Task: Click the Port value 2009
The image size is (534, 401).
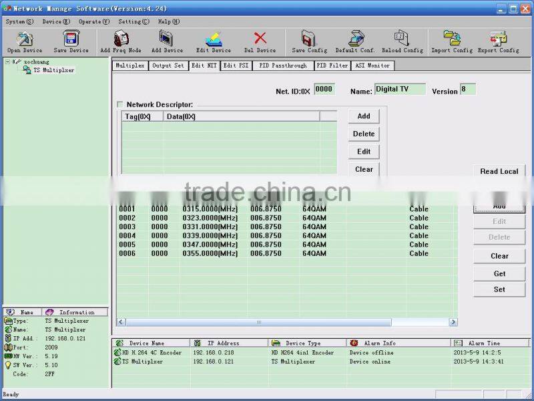Action: [51, 348]
